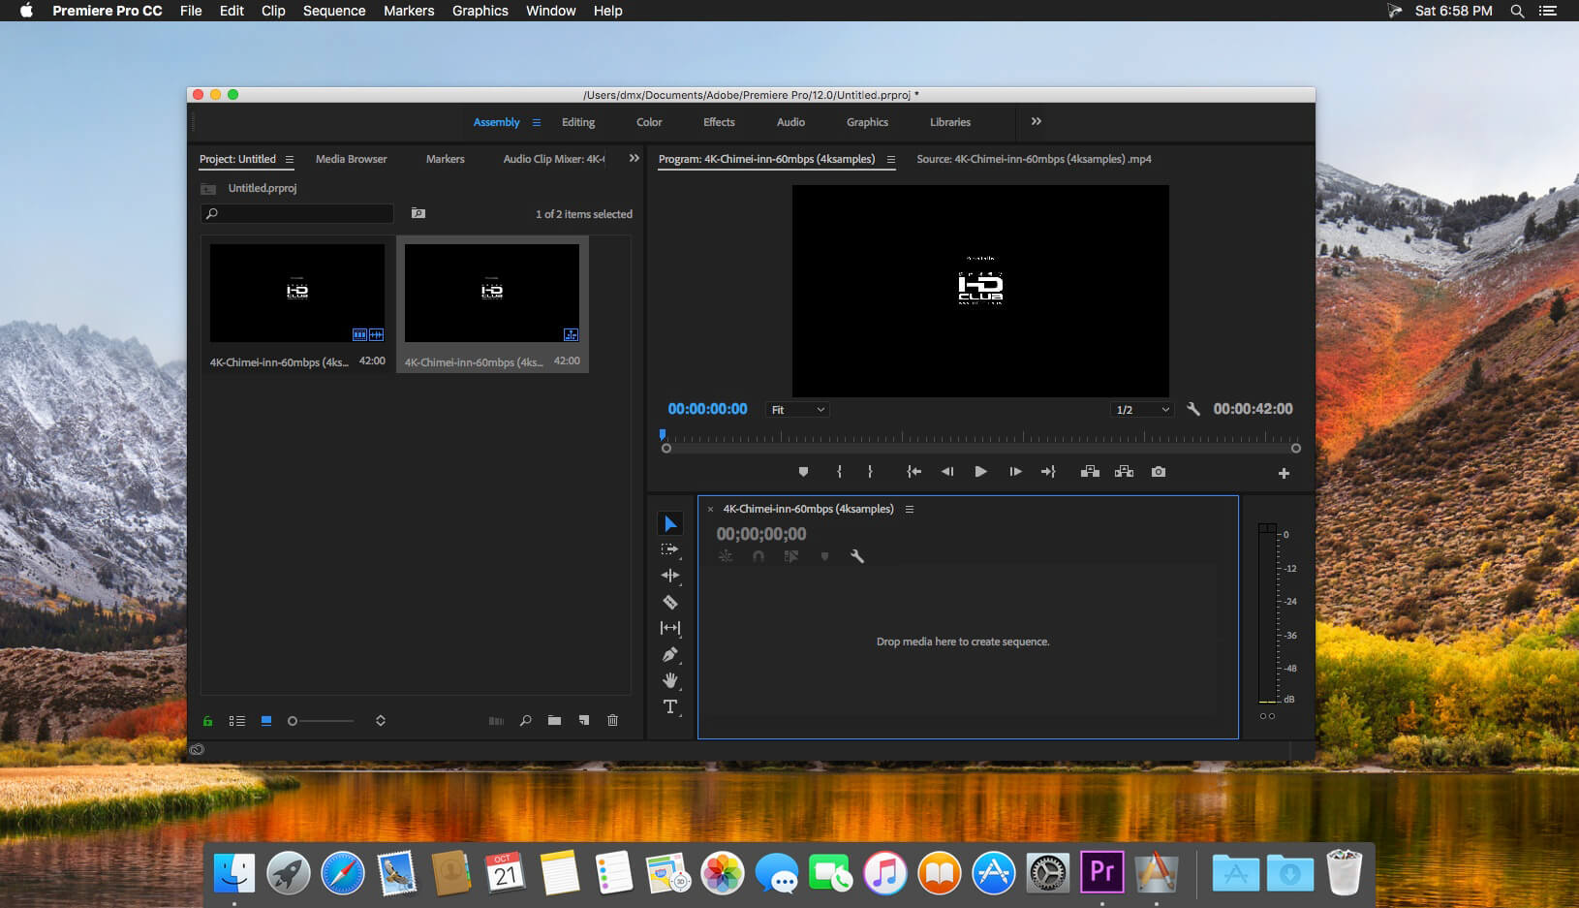The image size is (1579, 908).
Task: Play the program monitor video
Action: click(x=980, y=472)
